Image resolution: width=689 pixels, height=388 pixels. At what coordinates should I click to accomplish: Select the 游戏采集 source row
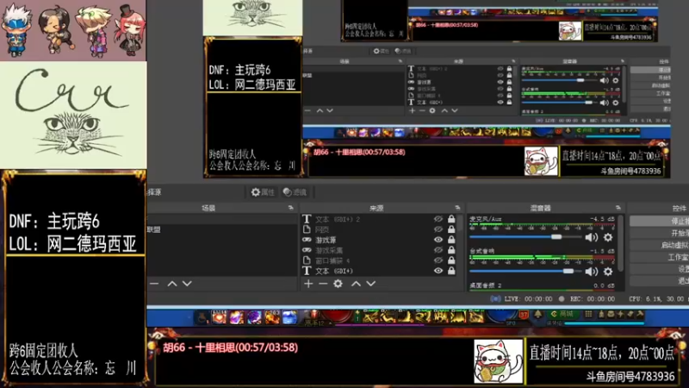tap(379, 250)
